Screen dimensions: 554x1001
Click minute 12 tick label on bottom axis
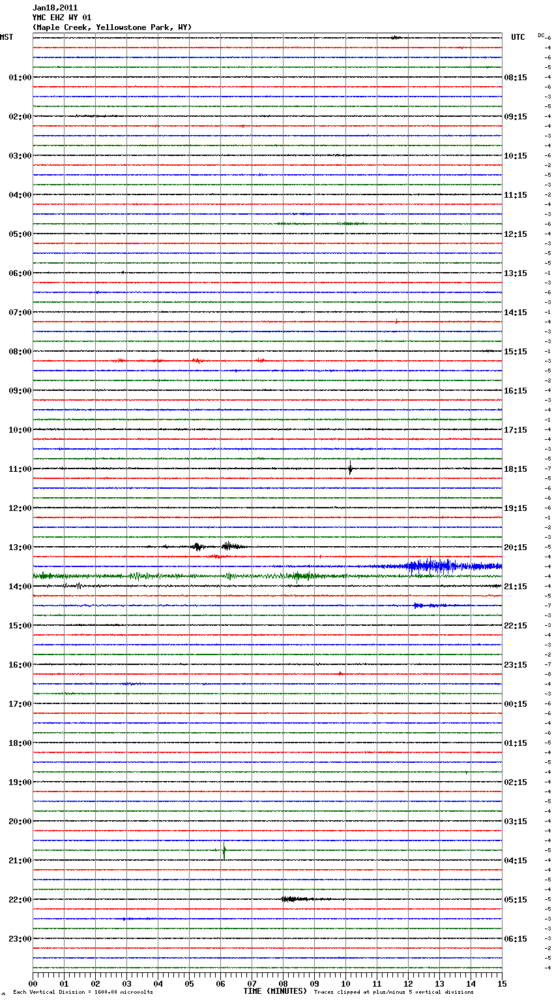point(408,983)
